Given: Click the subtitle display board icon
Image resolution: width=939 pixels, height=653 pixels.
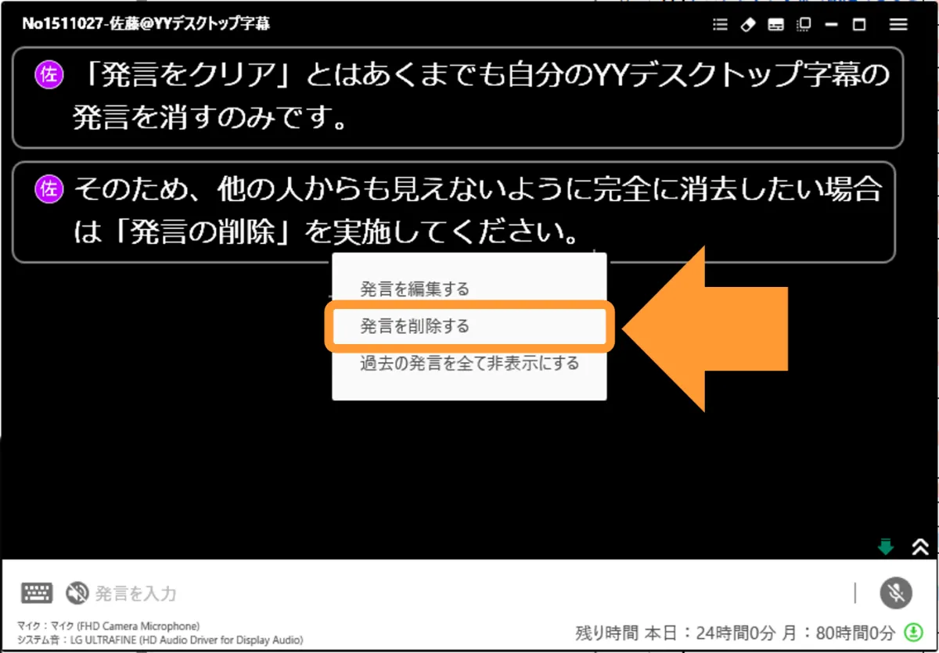Looking at the screenshot, I should coord(776,24).
